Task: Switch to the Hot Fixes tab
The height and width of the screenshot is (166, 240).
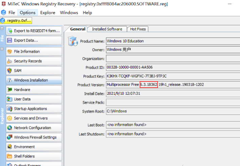Action: pos(138,29)
